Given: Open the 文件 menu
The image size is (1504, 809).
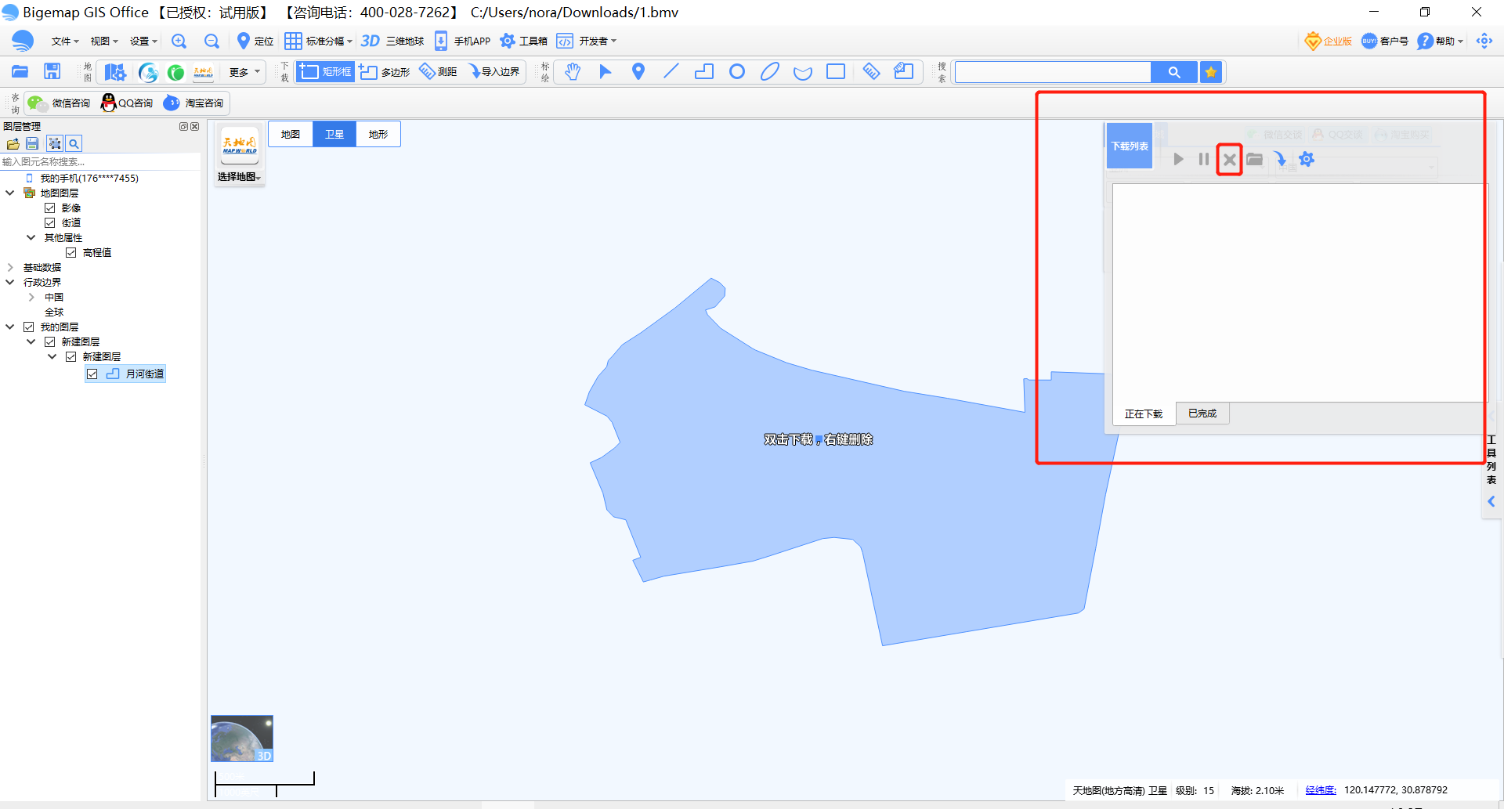Looking at the screenshot, I should pyautogui.click(x=64, y=41).
